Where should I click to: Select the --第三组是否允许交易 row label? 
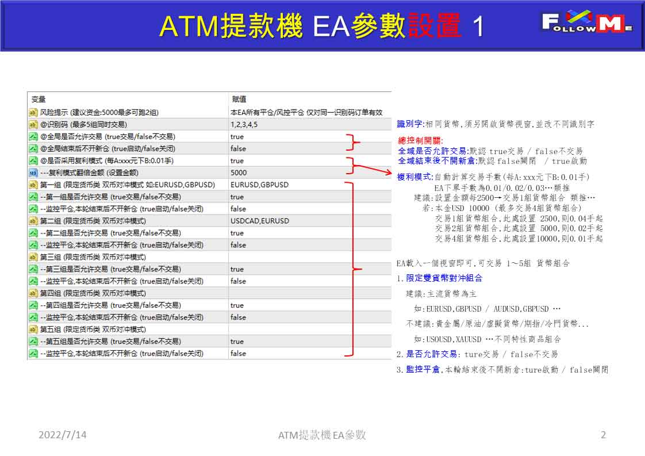pyautogui.click(x=110, y=269)
